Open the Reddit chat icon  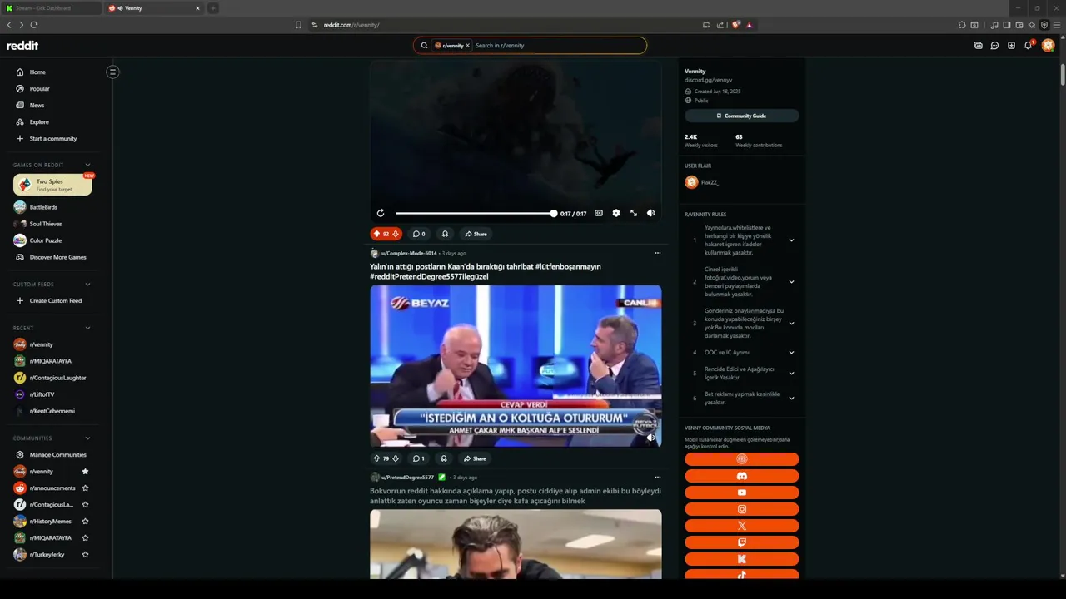pyautogui.click(x=994, y=46)
